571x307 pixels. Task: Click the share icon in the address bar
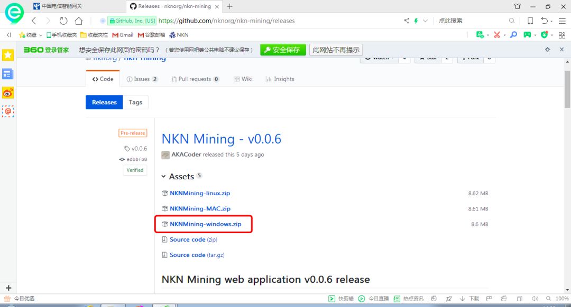(x=407, y=21)
